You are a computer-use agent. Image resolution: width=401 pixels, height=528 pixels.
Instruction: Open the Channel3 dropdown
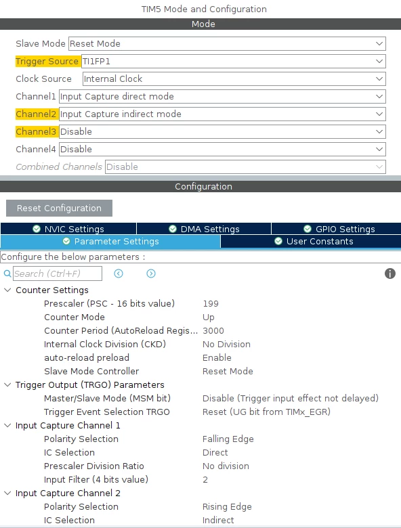(222, 132)
